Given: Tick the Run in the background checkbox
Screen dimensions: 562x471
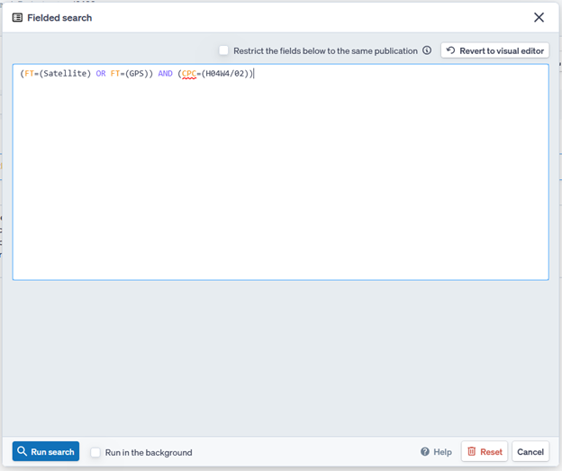Looking at the screenshot, I should (x=95, y=452).
